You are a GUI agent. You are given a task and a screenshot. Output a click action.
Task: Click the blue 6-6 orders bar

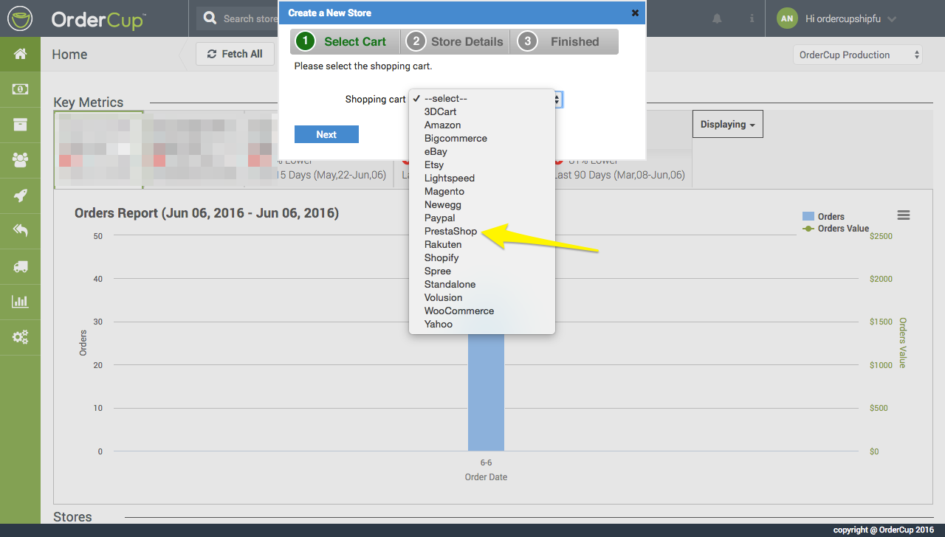pos(486,392)
